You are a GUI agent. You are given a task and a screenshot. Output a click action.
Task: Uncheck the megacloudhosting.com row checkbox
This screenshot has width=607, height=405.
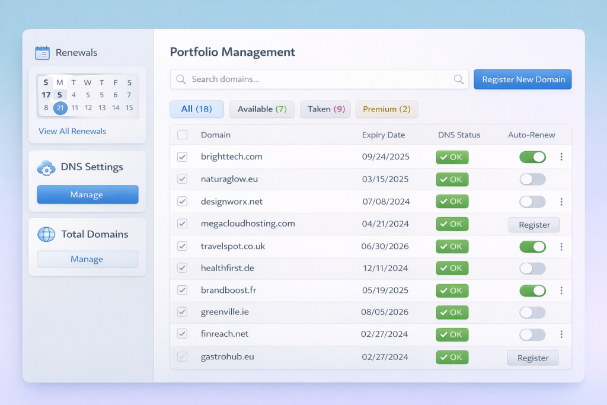click(183, 224)
